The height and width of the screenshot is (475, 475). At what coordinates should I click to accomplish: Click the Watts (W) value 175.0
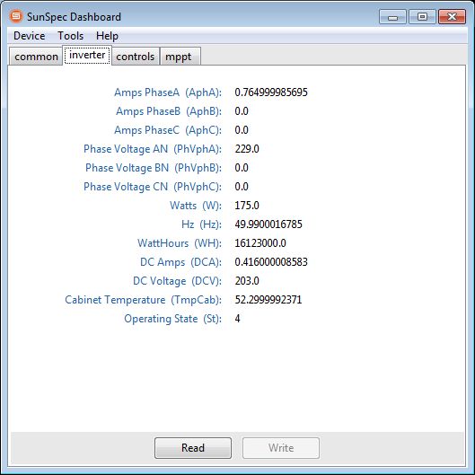pos(247,206)
